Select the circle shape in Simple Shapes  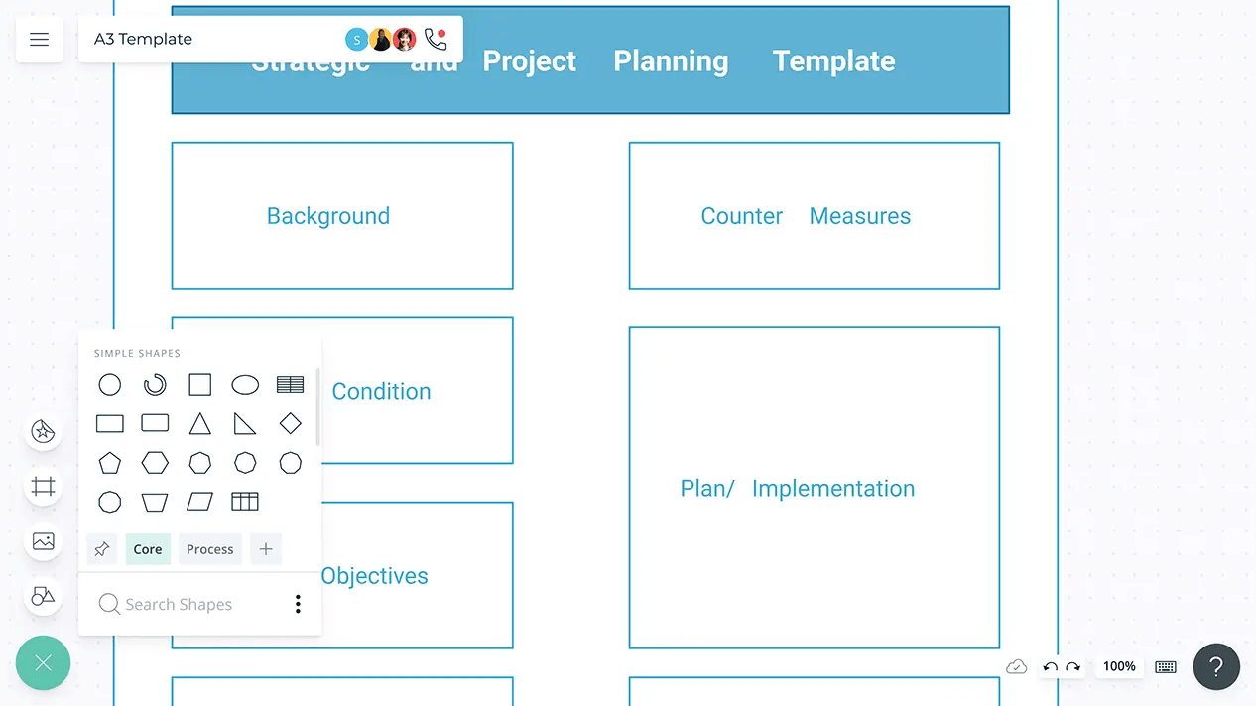click(110, 385)
